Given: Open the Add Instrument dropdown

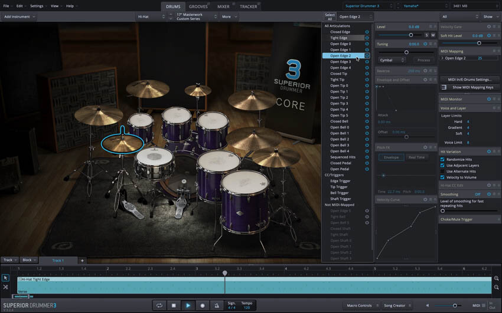Looking at the screenshot, I should point(19,17).
